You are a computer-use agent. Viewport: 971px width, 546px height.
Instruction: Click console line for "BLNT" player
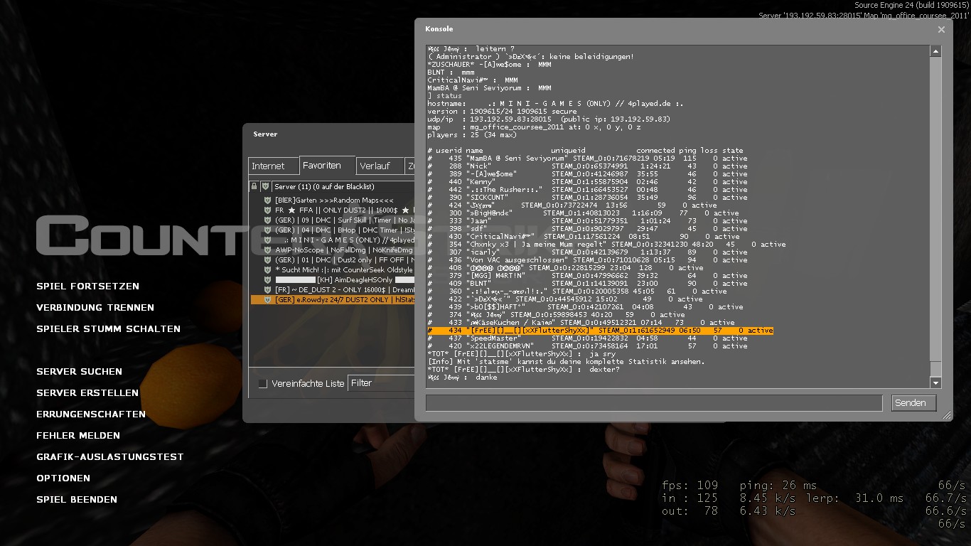[x=587, y=284]
